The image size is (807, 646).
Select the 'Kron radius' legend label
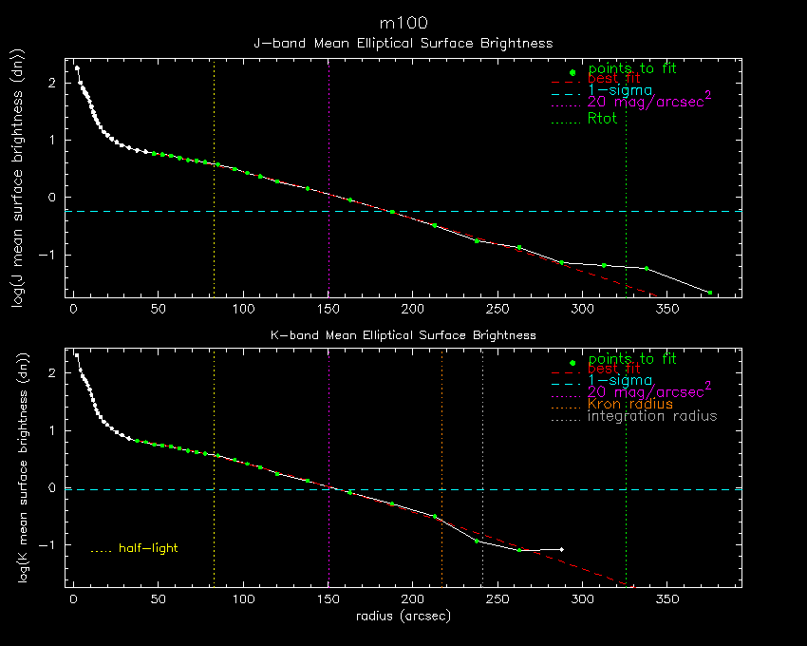629,405
